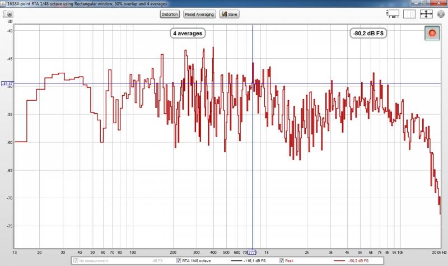
Task: Click the -116,1 dB FS RTA value
Action: (x=255, y=261)
